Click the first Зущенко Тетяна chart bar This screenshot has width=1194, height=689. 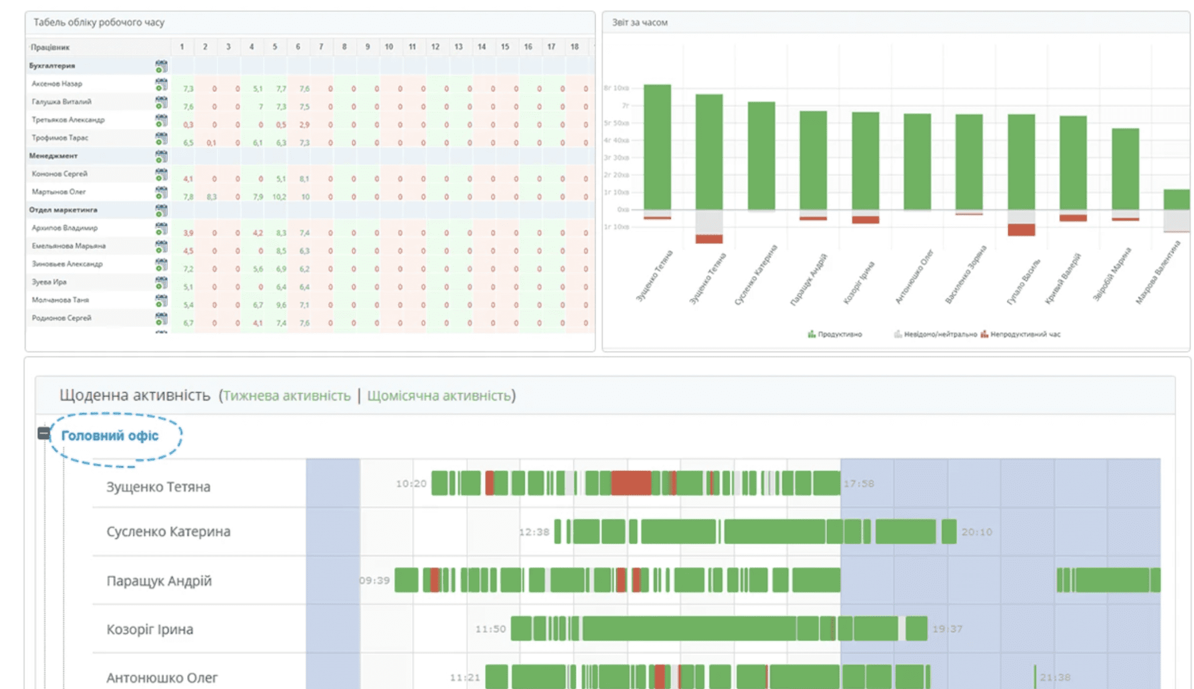tap(657, 146)
